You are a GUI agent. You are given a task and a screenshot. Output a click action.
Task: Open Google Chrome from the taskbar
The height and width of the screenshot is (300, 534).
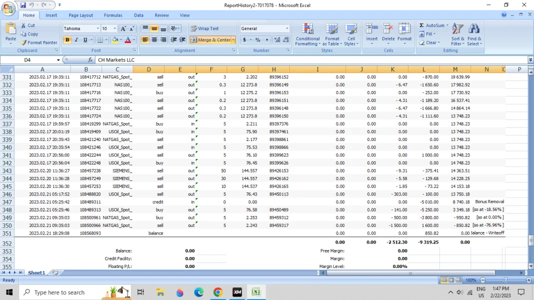point(218,292)
